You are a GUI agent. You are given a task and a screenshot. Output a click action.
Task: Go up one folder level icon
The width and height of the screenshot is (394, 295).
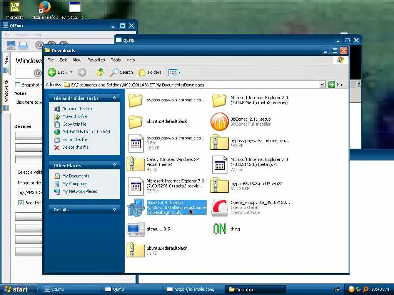[x=100, y=72]
